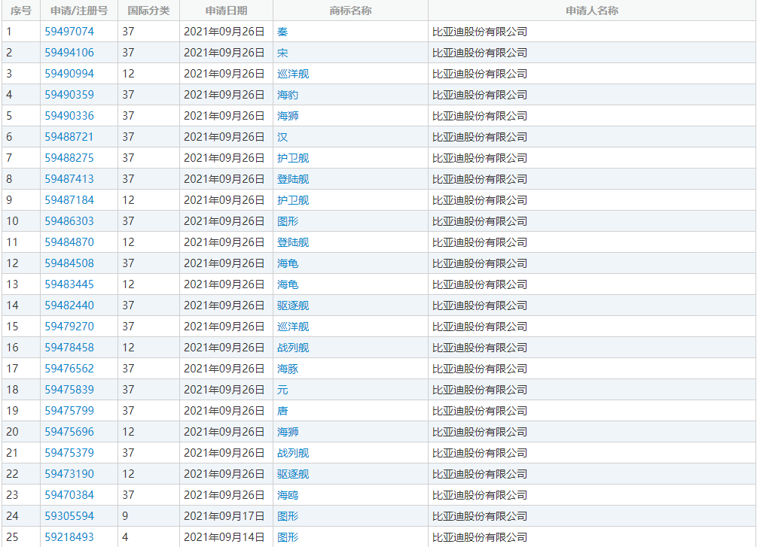Click trademark 海龟 in row 13
This screenshot has height=547, width=757.
[x=288, y=284]
